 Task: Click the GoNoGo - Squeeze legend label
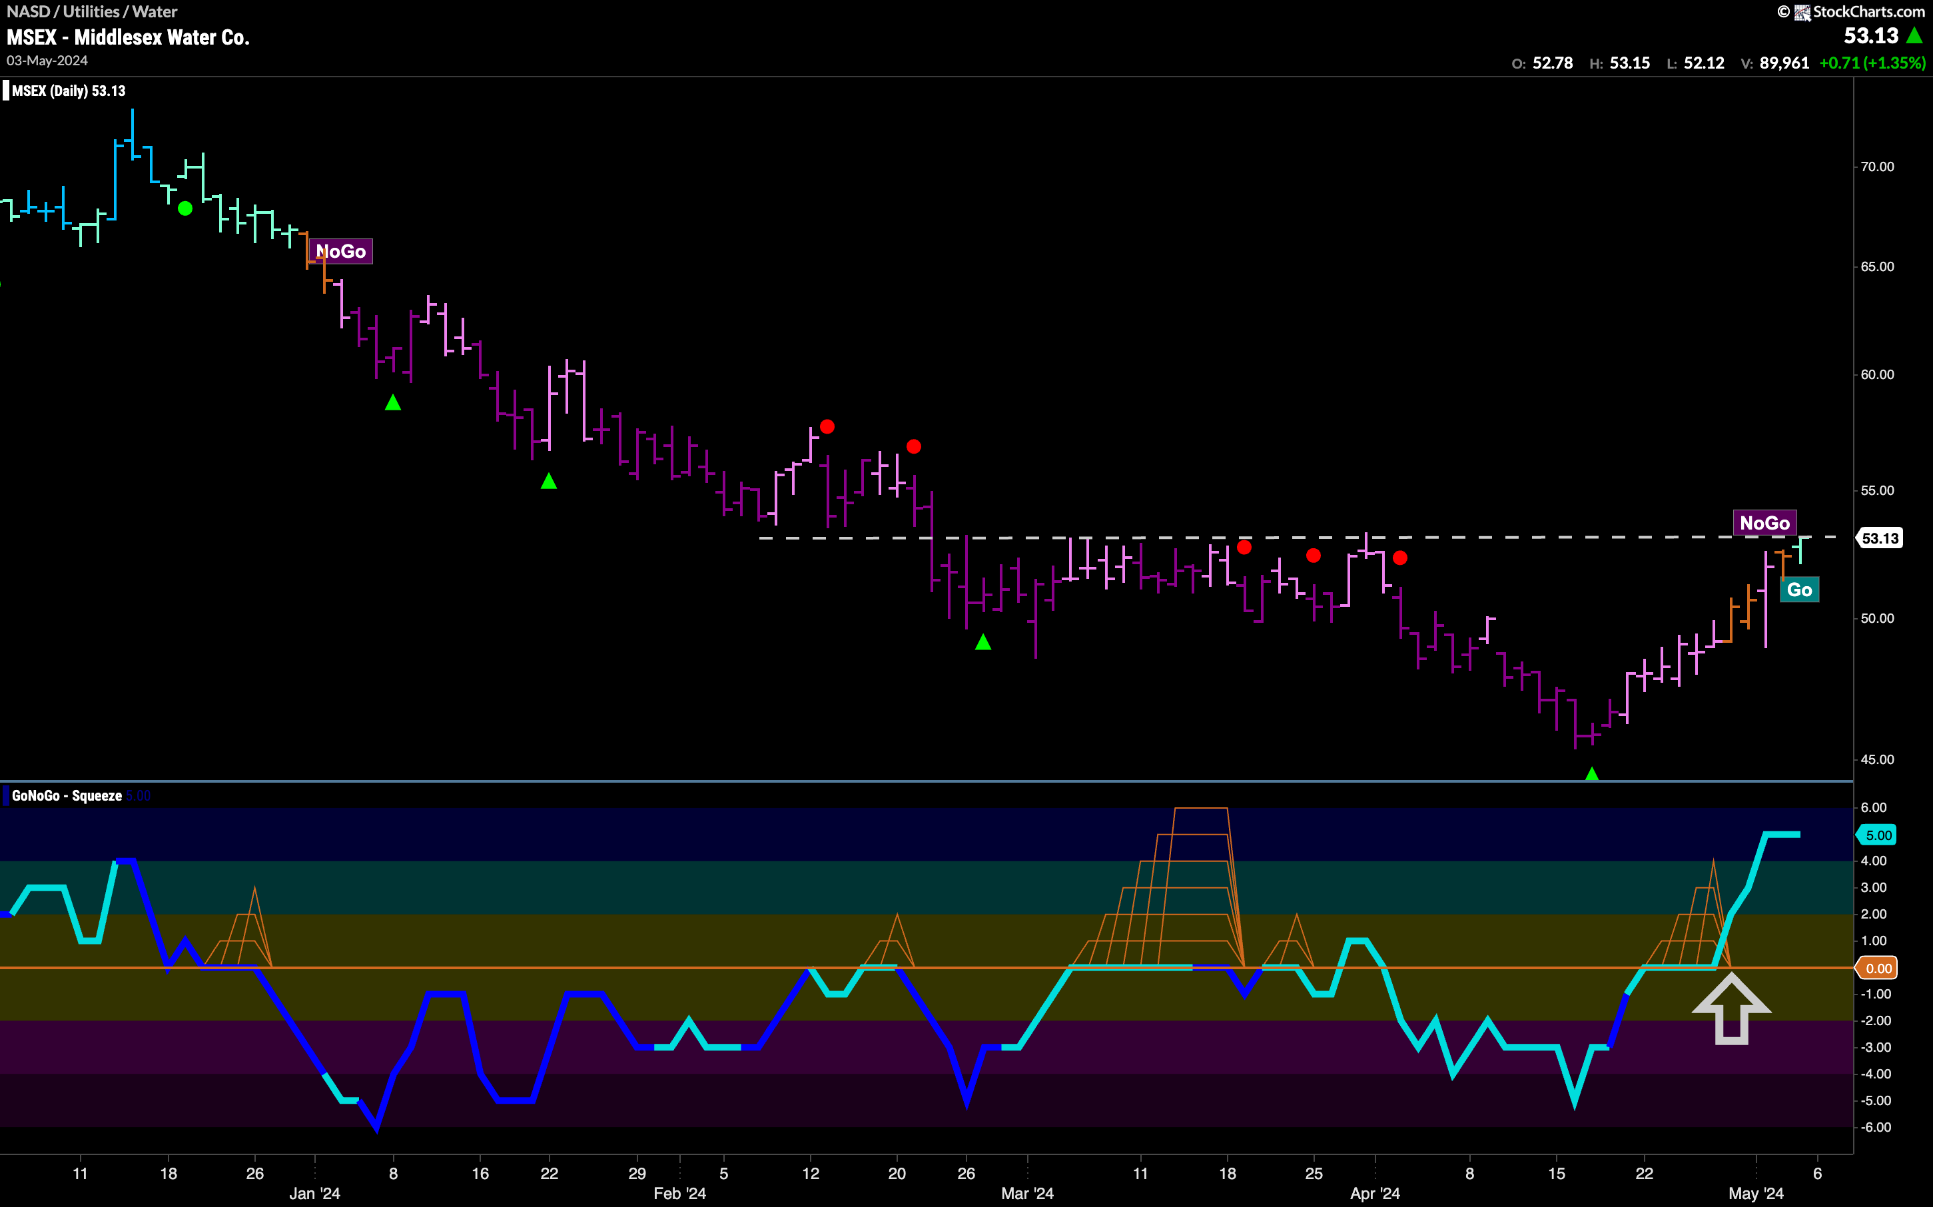(67, 796)
